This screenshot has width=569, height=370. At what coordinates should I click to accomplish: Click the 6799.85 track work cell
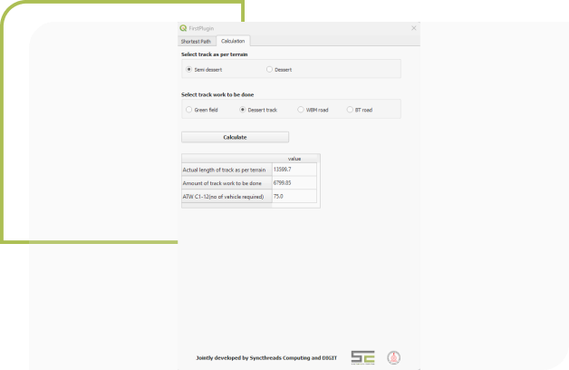(294, 183)
